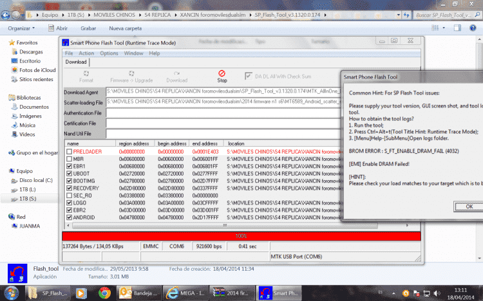This screenshot has height=301, width=483.
Task: Click the region address column header
Action: click(134, 143)
